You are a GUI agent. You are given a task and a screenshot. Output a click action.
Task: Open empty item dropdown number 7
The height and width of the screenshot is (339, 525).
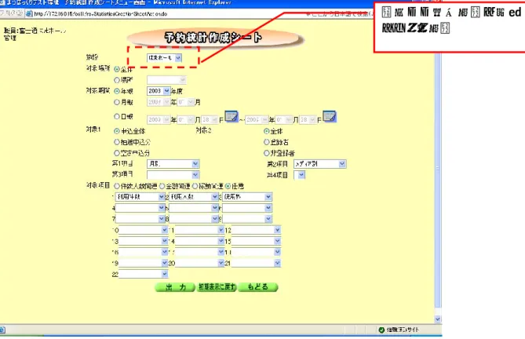click(x=140, y=219)
